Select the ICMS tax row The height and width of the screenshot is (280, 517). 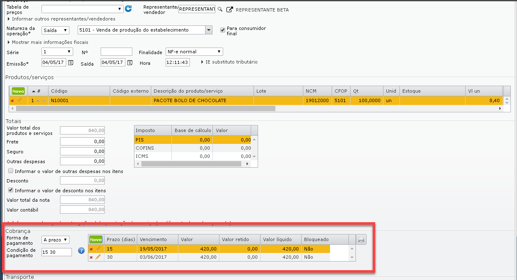193,156
